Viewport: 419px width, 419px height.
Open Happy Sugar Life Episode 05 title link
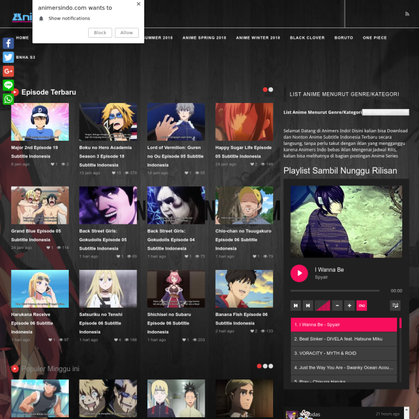point(244,152)
